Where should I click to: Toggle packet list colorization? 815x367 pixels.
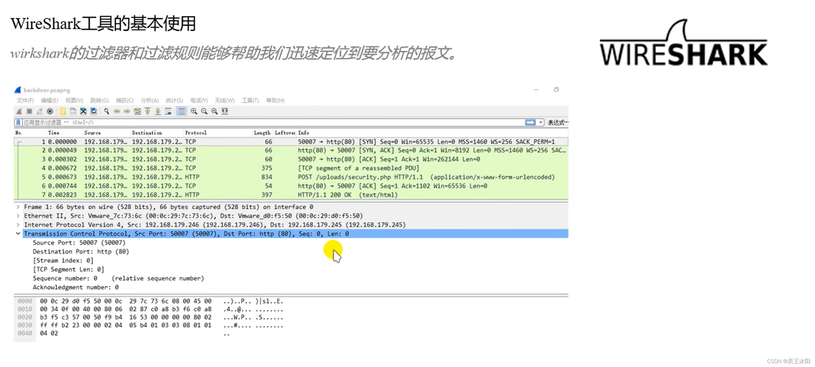[181, 111]
